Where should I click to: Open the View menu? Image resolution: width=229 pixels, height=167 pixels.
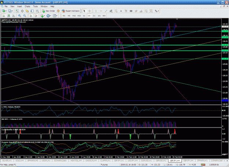(12, 7)
